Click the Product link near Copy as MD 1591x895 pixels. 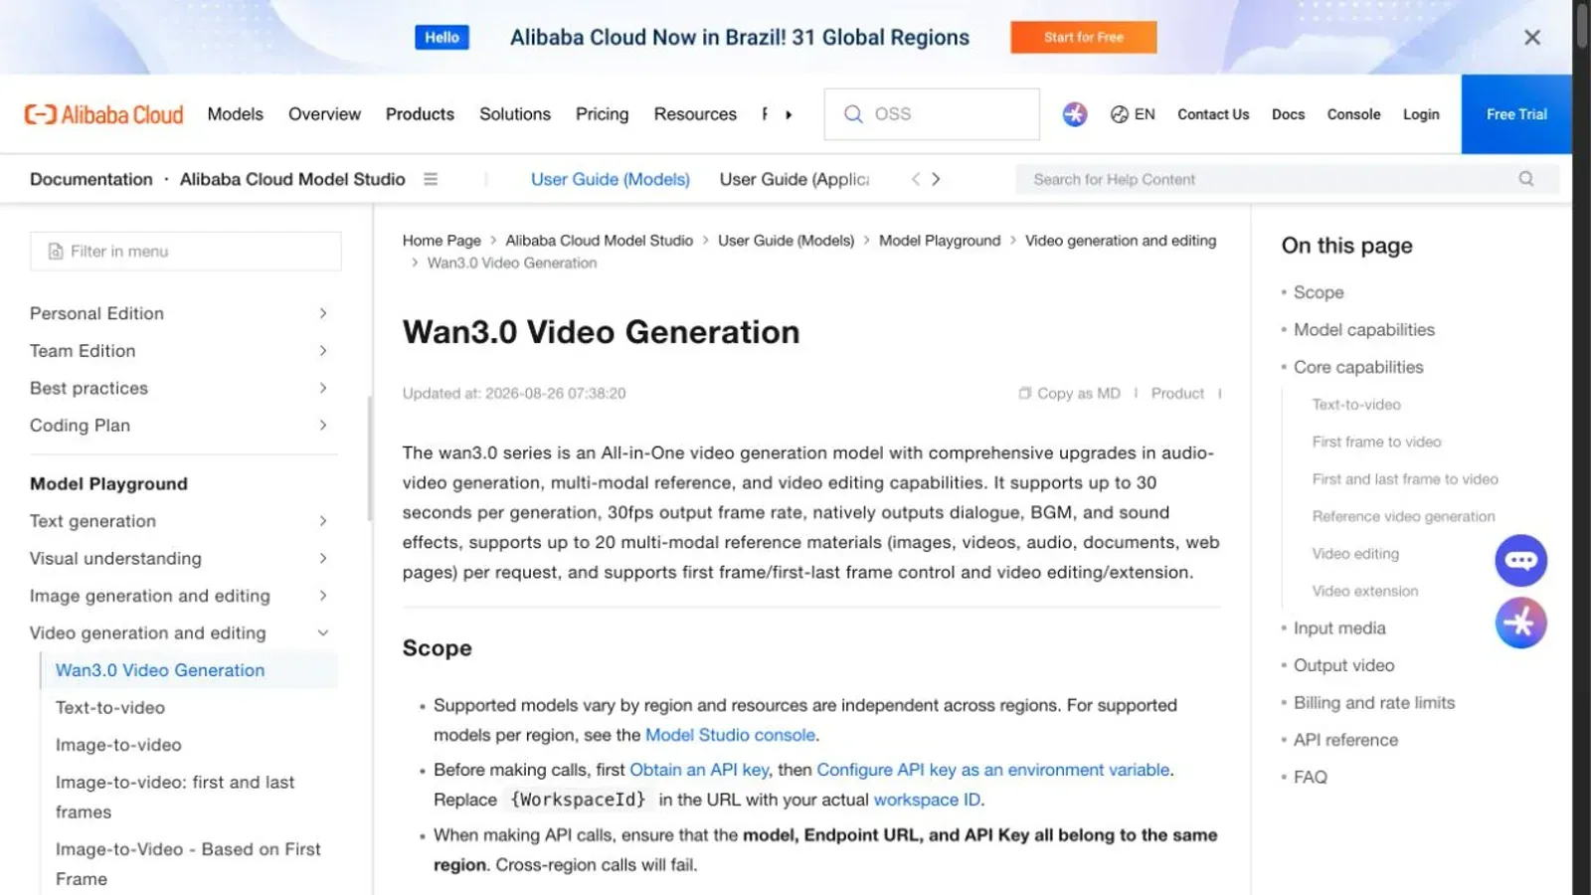(1177, 394)
